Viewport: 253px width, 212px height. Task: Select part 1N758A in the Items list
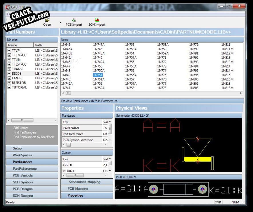point(163,45)
